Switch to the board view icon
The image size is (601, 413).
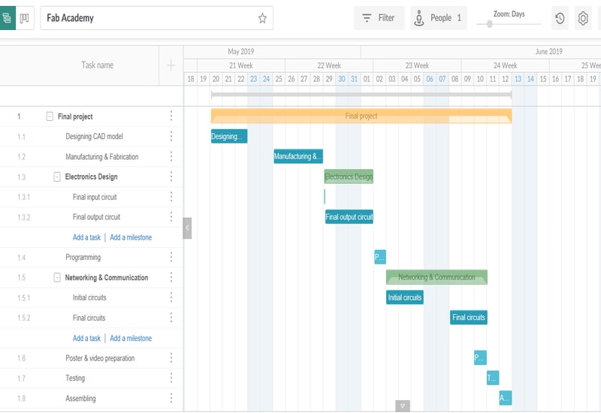(x=25, y=18)
